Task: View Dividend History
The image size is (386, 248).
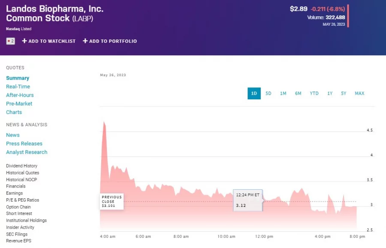Action: 21,166
